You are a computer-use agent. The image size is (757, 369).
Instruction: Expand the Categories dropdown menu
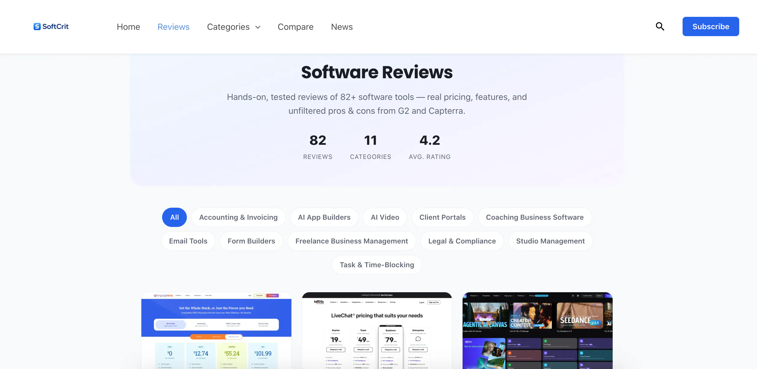pos(234,27)
